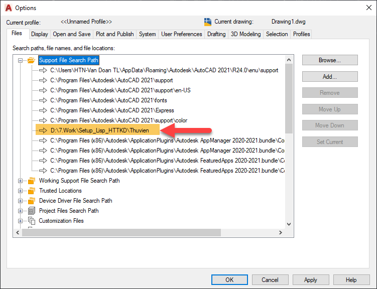Open the User Preferences tab
This screenshot has width=377, height=289.
coord(181,34)
